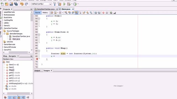Viewport: 177px width, 99px height.
Task: Click the error marker beside line 69
Action: [x=37, y=59]
